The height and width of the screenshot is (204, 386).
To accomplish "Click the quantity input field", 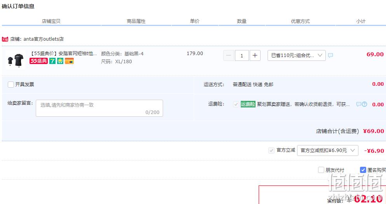I will pyautogui.click(x=242, y=55).
